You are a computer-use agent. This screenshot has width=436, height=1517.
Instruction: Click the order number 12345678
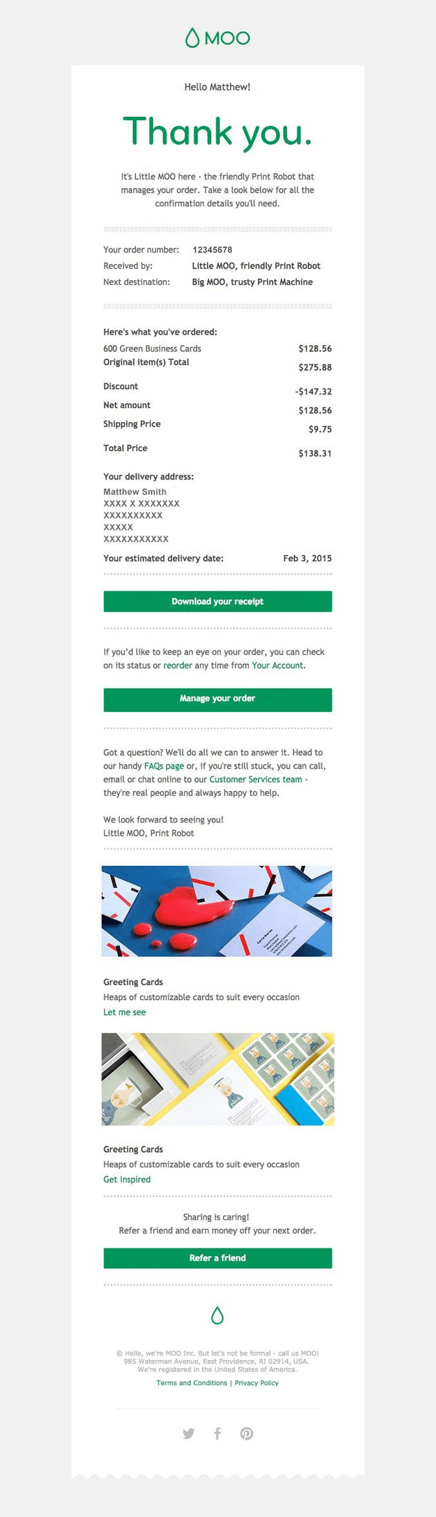tap(212, 250)
